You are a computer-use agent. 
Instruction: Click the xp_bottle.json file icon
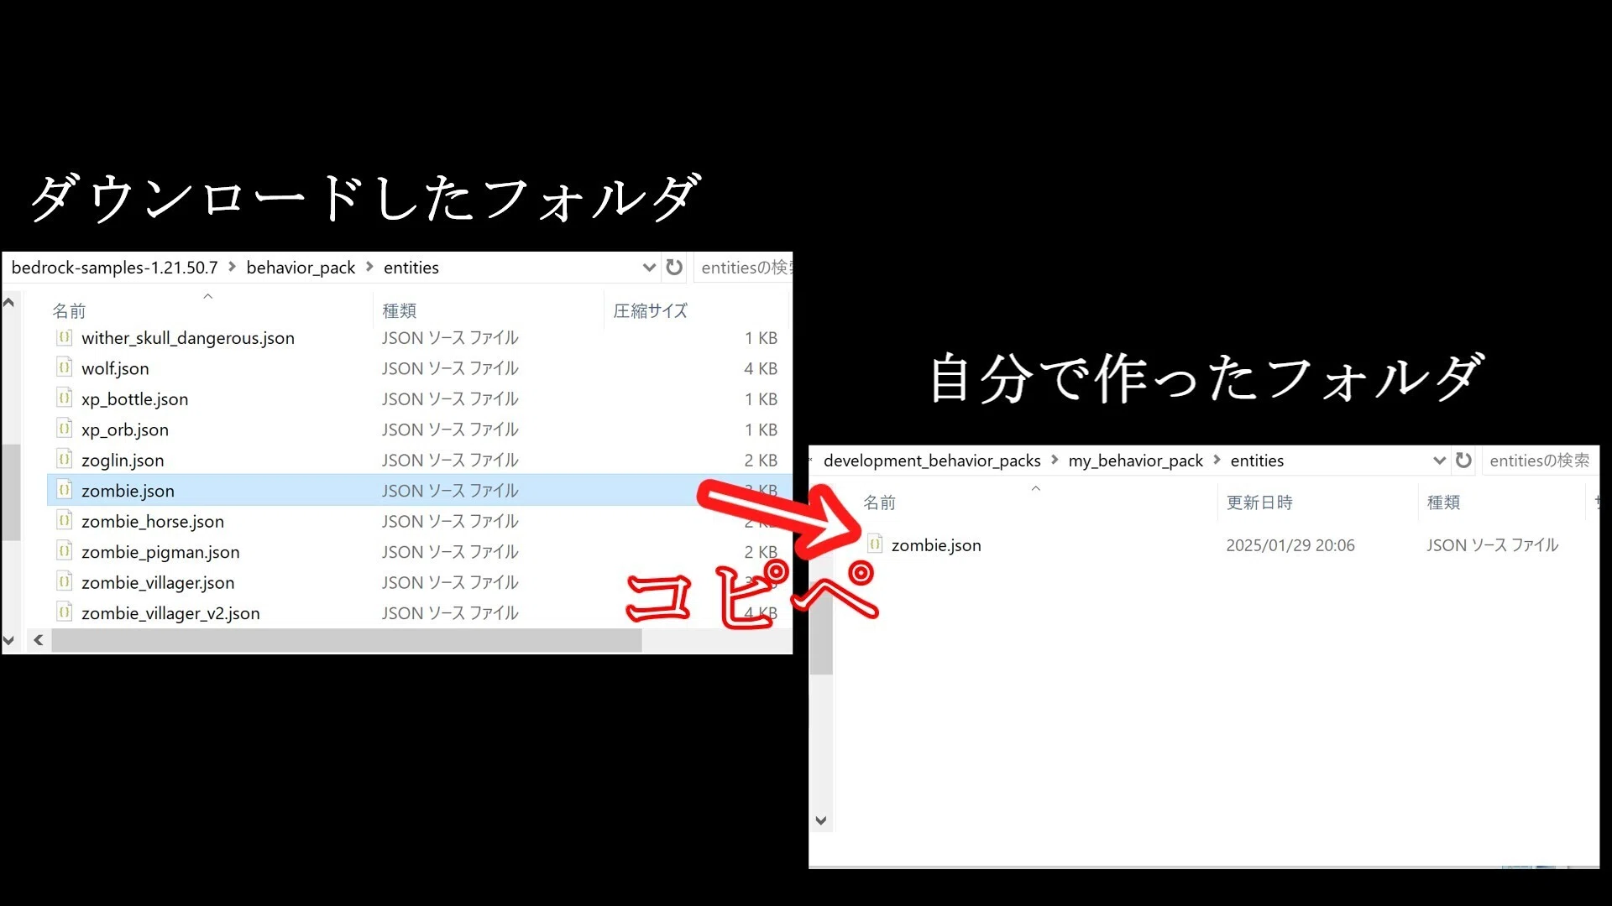(65, 399)
